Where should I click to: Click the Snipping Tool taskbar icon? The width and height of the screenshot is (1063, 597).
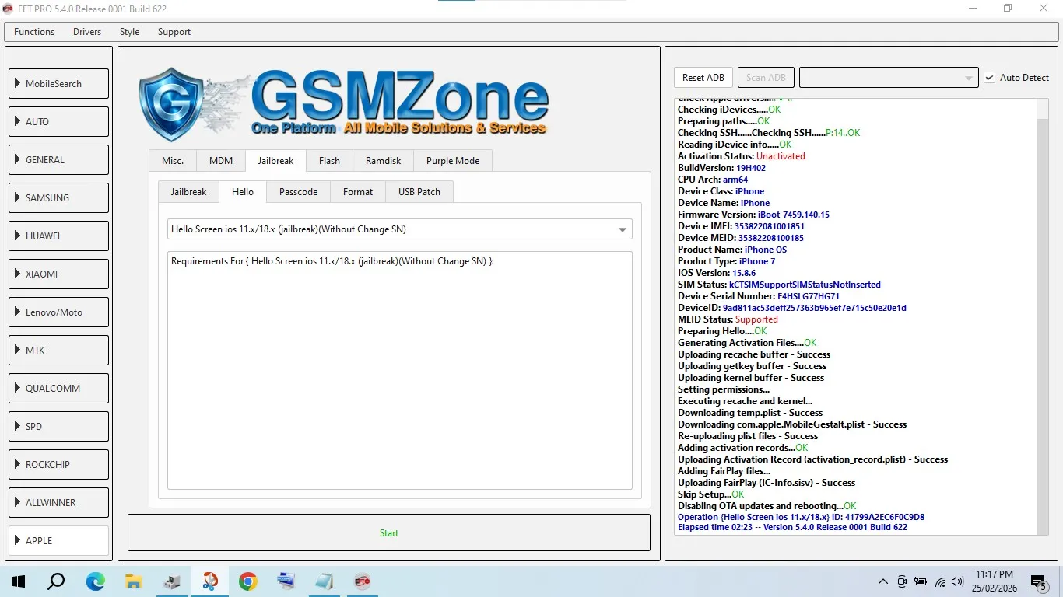[210, 581]
